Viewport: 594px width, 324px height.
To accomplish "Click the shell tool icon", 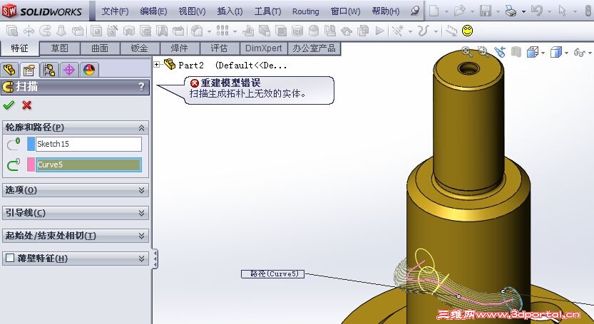I will pyautogui.click(x=281, y=31).
